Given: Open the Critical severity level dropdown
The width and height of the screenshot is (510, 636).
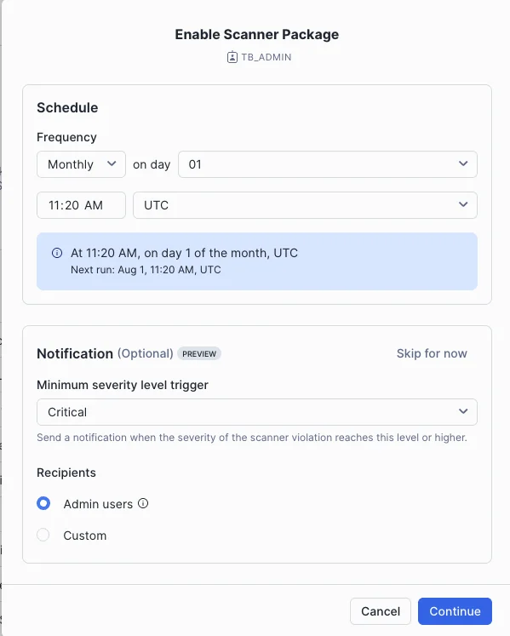Looking at the screenshot, I should click(x=257, y=412).
